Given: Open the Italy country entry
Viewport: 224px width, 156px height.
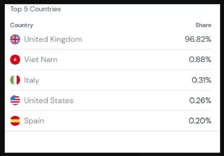Looking at the screenshot, I should point(32,80).
